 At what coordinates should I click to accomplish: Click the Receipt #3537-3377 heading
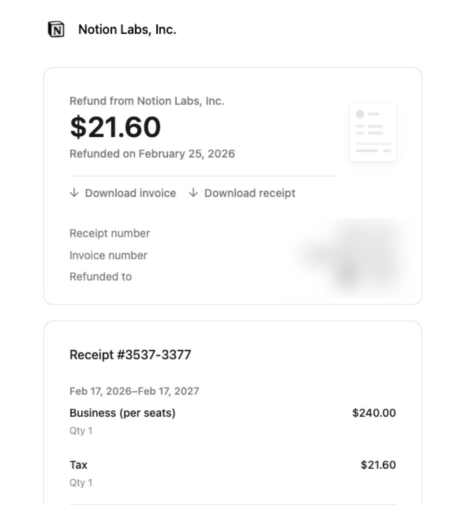(x=130, y=355)
